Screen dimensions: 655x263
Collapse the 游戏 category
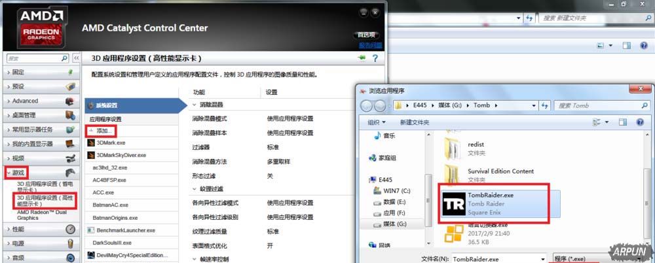[x=9, y=173]
